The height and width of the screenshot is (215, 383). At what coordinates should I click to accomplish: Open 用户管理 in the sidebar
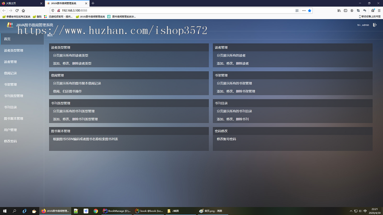(22, 130)
